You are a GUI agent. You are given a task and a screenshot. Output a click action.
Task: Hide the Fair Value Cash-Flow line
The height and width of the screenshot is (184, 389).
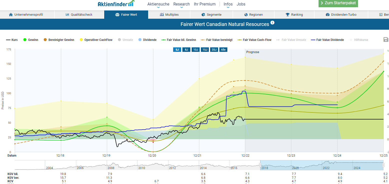(254, 40)
